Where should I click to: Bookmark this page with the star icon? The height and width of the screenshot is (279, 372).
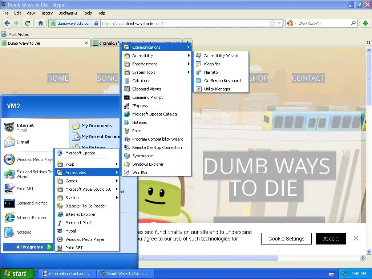coord(272,23)
